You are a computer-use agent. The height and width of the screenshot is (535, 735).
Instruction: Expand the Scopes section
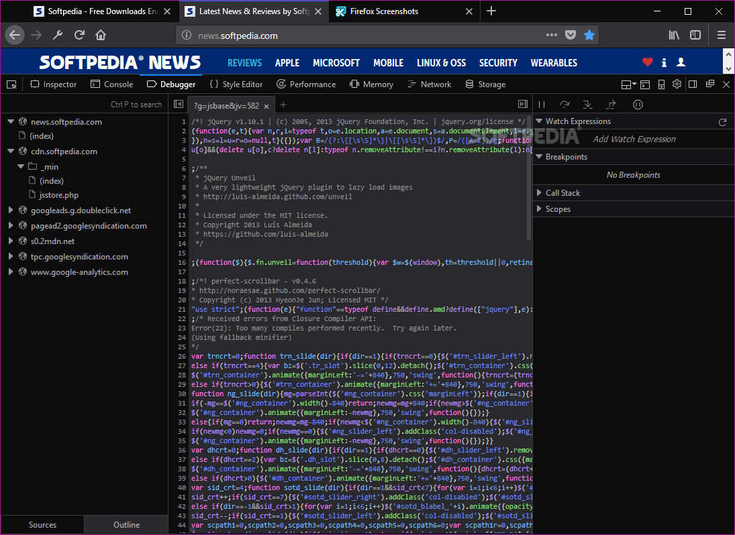point(539,209)
